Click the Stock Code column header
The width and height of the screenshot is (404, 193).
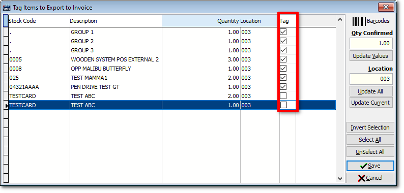(39, 21)
